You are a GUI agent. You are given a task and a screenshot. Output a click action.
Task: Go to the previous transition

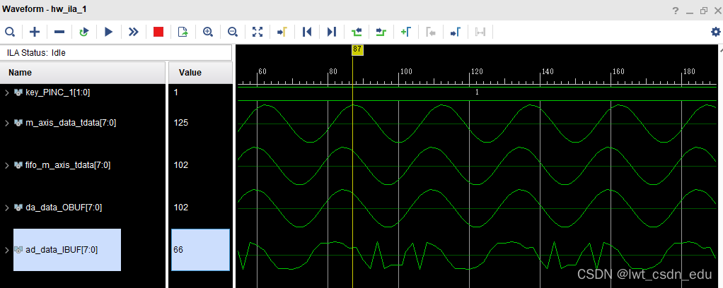[x=357, y=32]
